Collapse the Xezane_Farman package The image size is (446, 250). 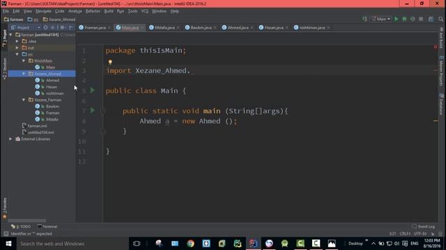pyautogui.click(x=24, y=100)
